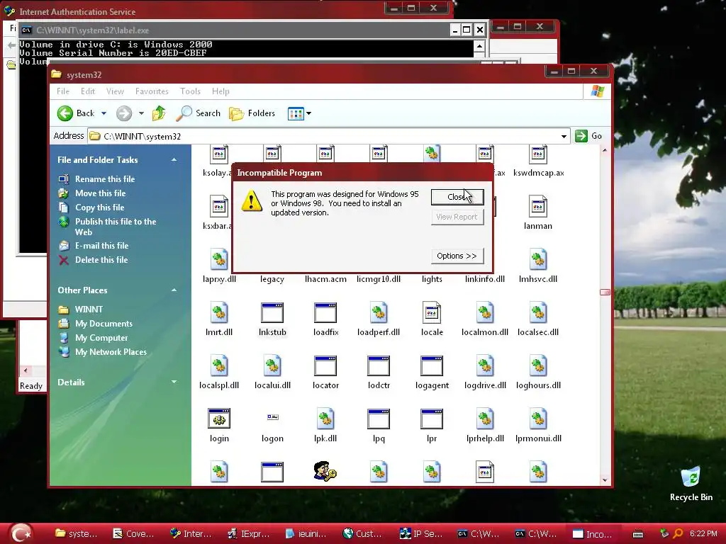Click the Forward arrow icon

point(124,113)
